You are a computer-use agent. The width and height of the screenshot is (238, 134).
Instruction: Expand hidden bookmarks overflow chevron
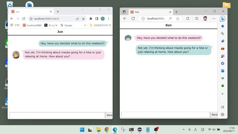85,25
